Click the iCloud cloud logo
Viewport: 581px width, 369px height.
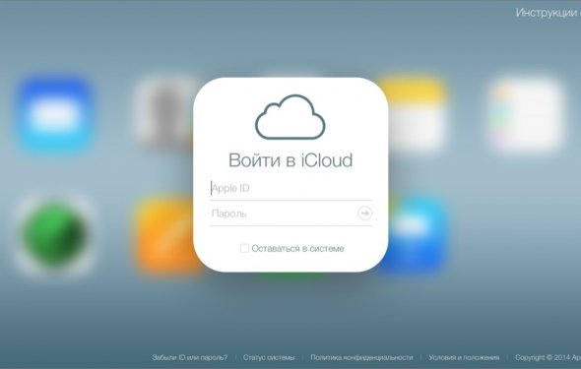(290, 117)
